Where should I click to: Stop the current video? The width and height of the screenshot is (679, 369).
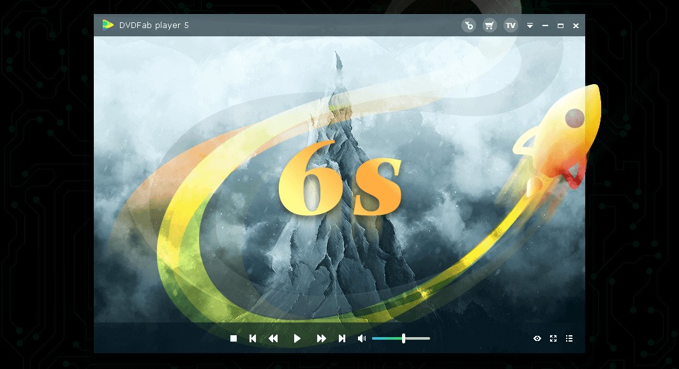coord(234,338)
